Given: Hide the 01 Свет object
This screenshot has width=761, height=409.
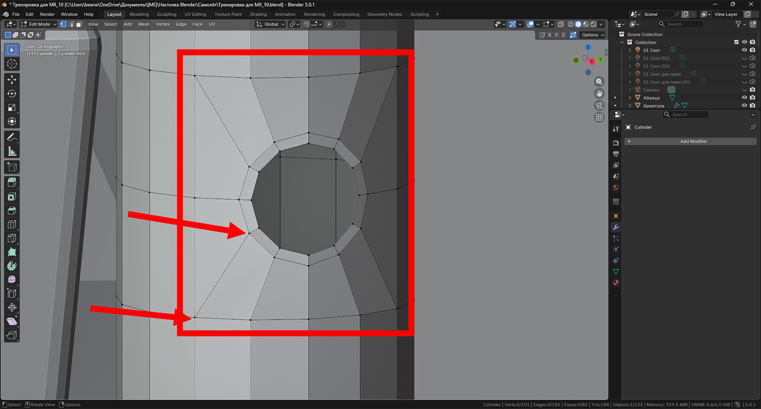Looking at the screenshot, I should 744,50.
